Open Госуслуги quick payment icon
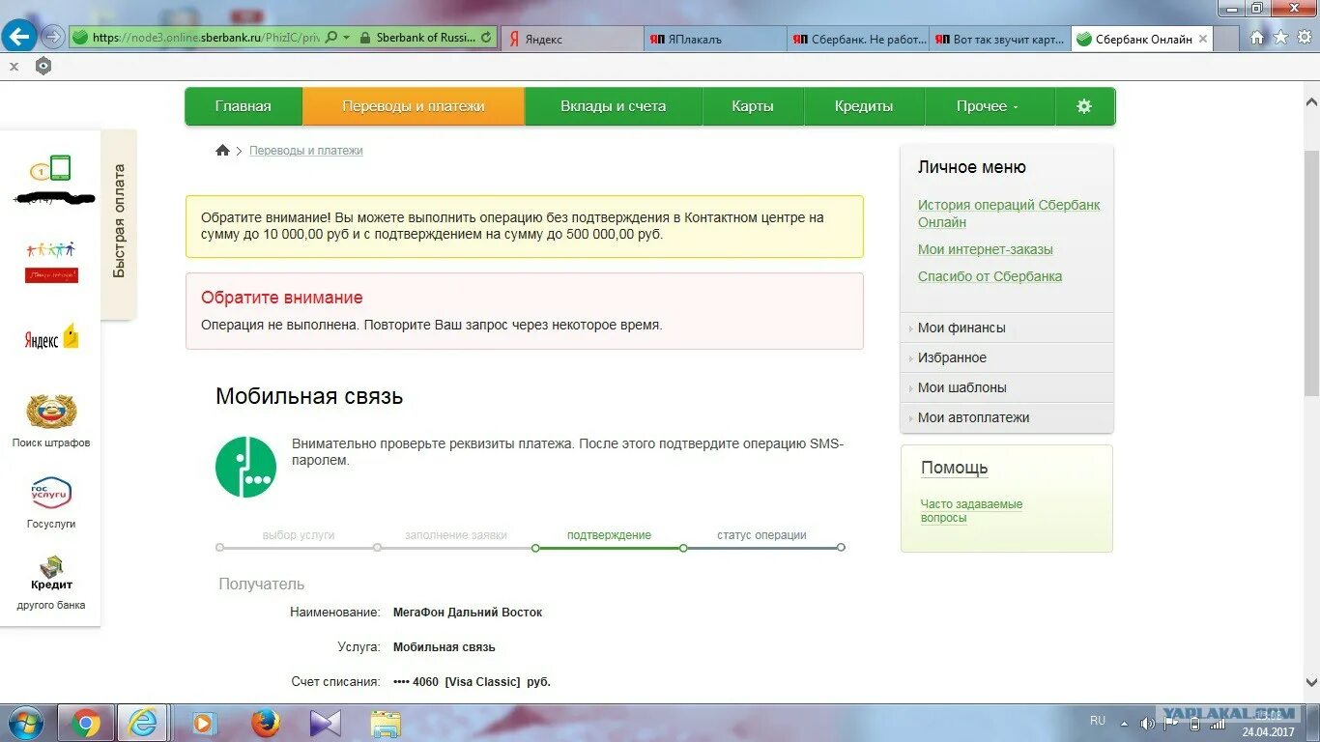This screenshot has height=742, width=1320. click(51, 493)
